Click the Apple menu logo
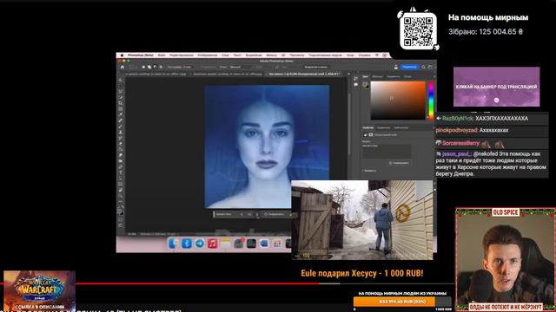The height and width of the screenshot is (312, 556). click(x=122, y=55)
